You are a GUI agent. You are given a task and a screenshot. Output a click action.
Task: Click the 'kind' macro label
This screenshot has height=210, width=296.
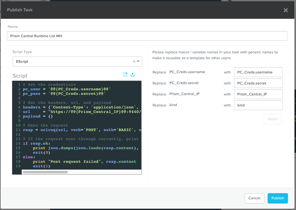173,105
